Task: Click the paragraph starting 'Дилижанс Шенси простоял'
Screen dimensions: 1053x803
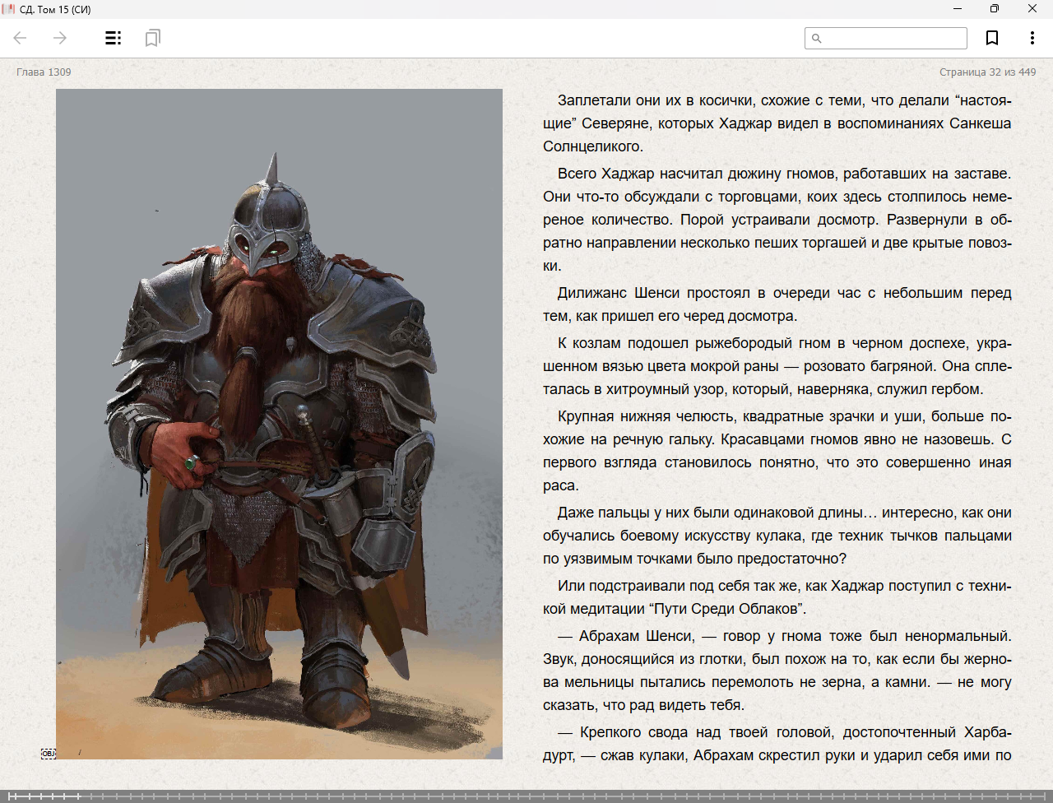Action: click(777, 304)
